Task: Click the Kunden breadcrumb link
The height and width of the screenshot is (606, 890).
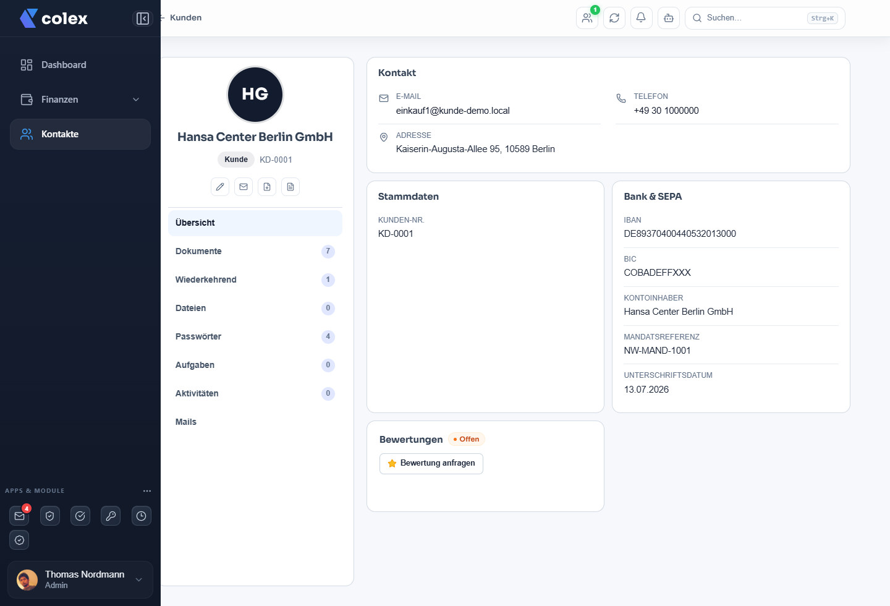Action: pos(186,18)
